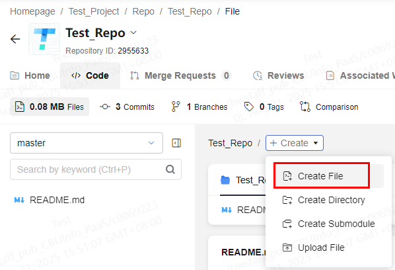
Task: Click the blue Test_Repo folder icon
Action: tap(225, 180)
